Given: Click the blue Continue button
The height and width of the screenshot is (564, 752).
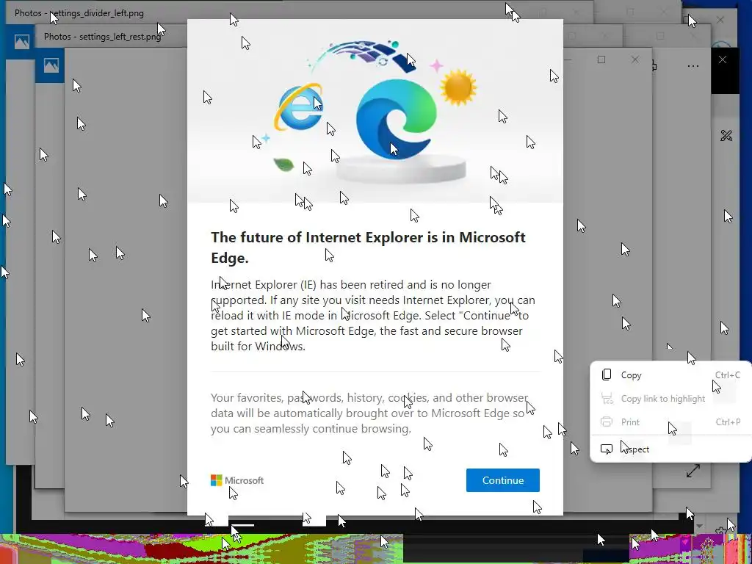Looking at the screenshot, I should (x=502, y=480).
